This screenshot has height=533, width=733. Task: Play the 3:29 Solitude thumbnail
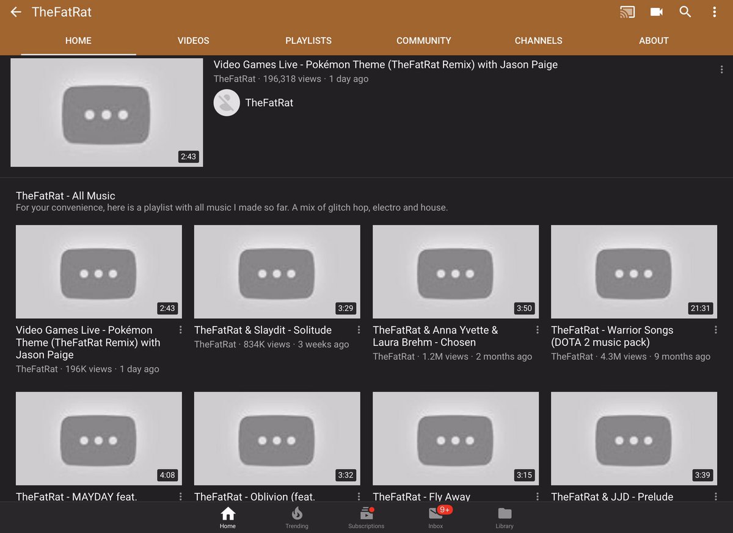pos(277,272)
